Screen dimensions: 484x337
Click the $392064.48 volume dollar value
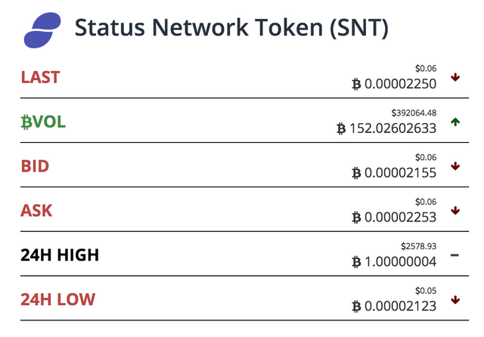pos(414,113)
